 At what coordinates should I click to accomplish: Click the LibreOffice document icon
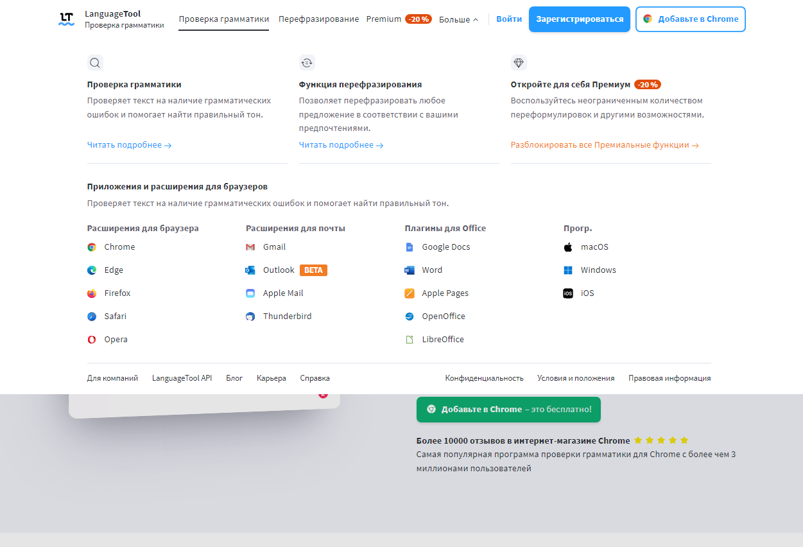(410, 340)
